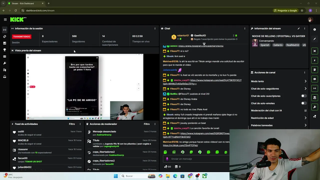Screen dimensions: 320x180
Task: Click the info icon in the right rail
Action: [314, 29]
